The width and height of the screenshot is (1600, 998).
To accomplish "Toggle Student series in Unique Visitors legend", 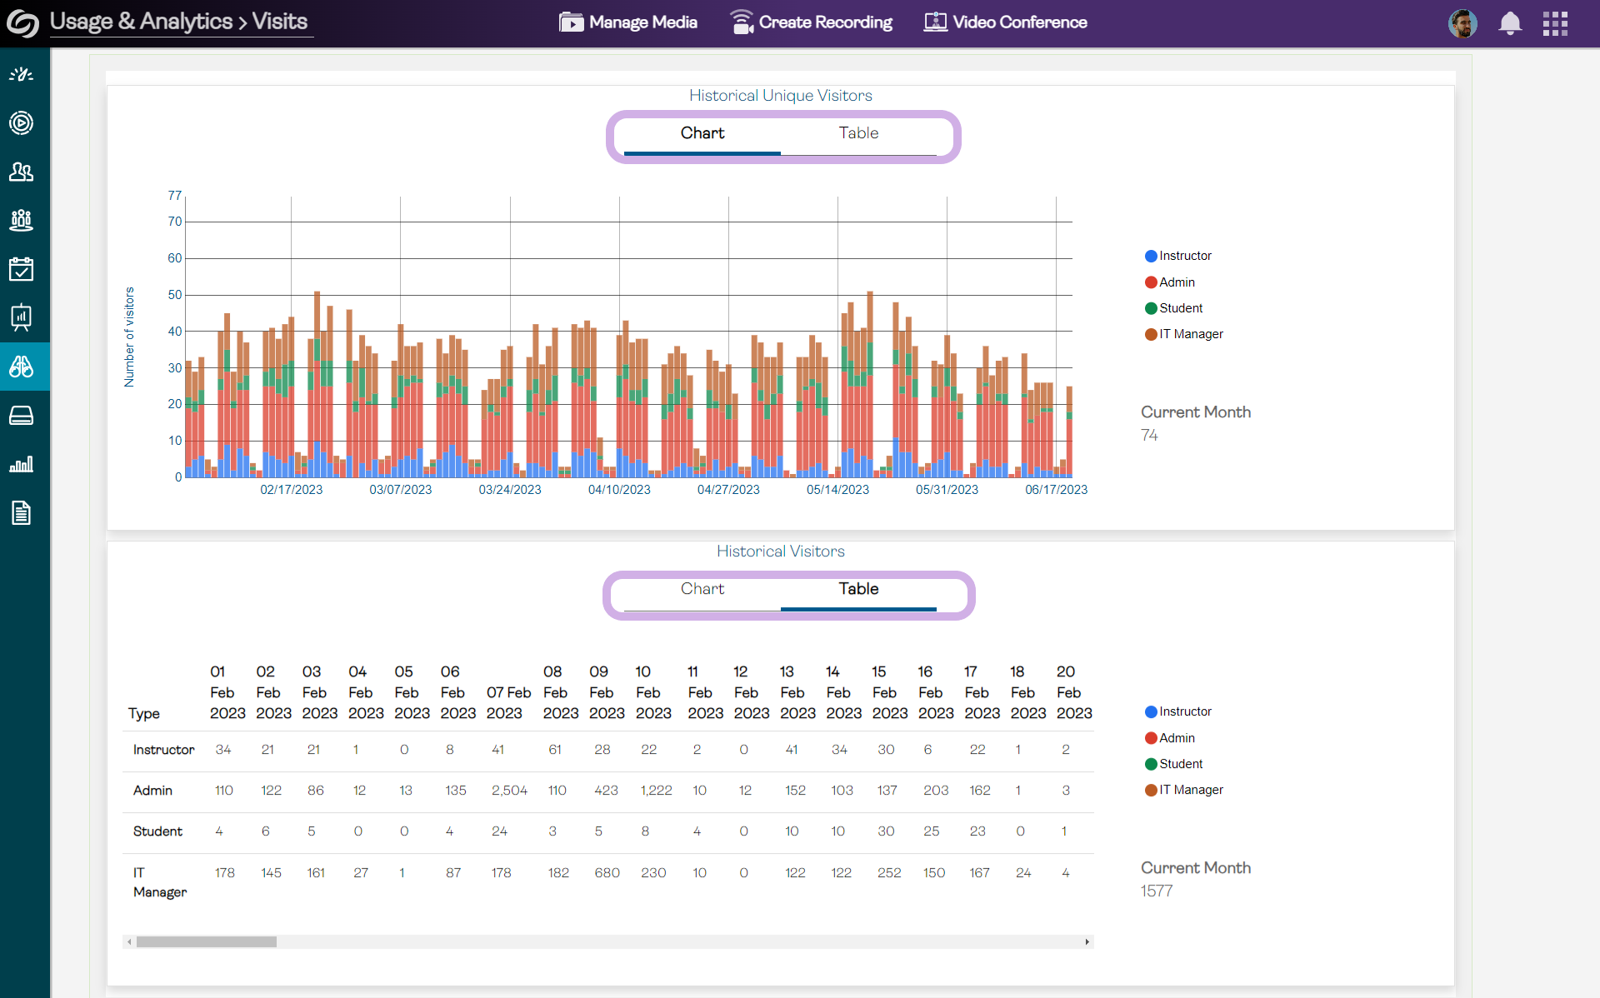I will click(1174, 308).
